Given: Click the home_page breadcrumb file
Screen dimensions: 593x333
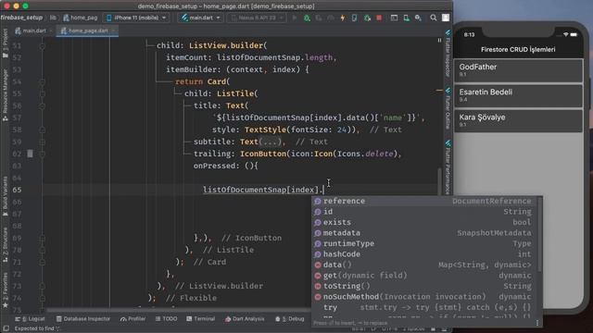Looking at the screenshot, I should coord(81,18).
